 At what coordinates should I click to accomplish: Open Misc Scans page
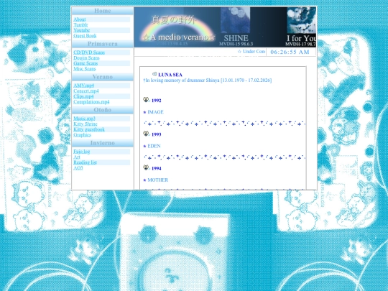[x=84, y=68]
